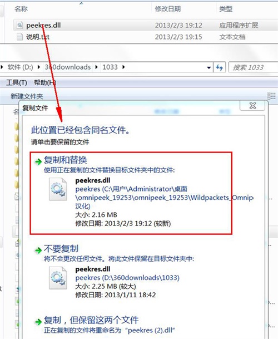Expand the arrow after 1033 breadcrumb
Image resolution: width=278 pixels, height=339 pixels.
[123, 67]
